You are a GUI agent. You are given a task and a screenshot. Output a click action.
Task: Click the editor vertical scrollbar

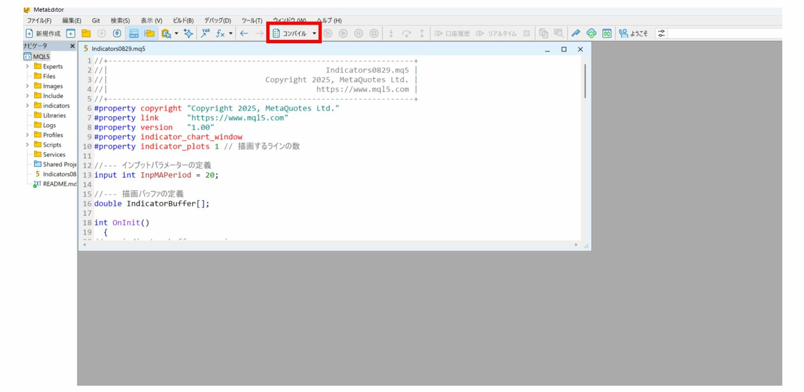[x=585, y=82]
